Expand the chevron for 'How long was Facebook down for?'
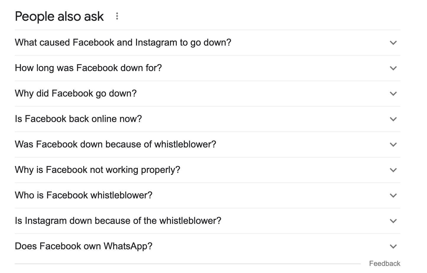The width and height of the screenshot is (427, 273). (x=393, y=68)
